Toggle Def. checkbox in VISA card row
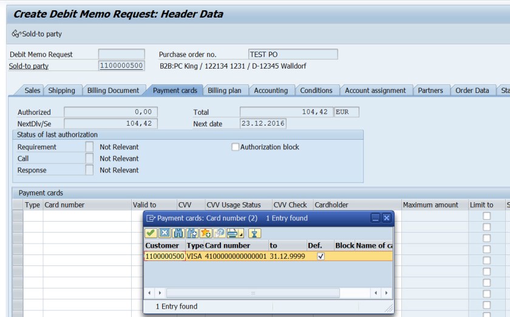The height and width of the screenshot is (317, 510). (321, 256)
